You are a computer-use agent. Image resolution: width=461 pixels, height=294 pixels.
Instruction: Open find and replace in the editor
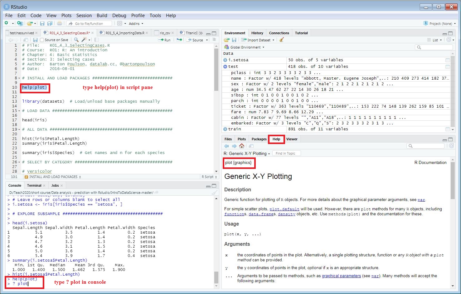tap(76, 40)
